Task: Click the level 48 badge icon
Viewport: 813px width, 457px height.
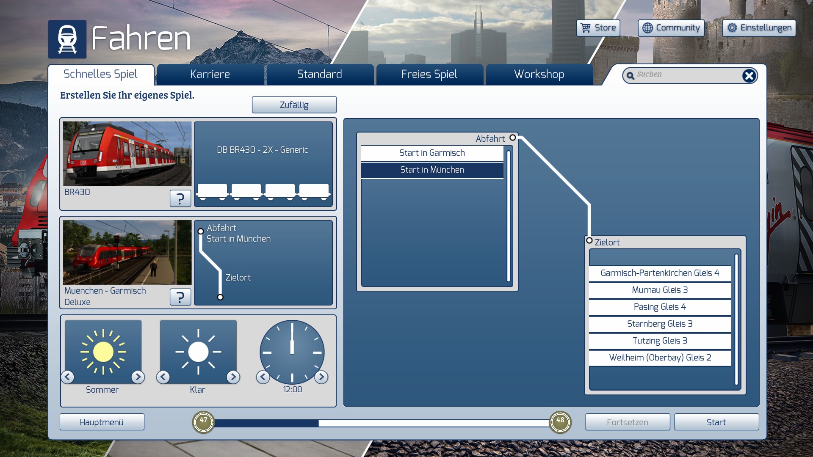Action: (560, 422)
